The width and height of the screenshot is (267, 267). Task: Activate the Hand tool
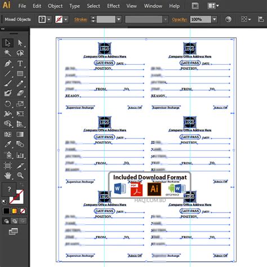8,175
